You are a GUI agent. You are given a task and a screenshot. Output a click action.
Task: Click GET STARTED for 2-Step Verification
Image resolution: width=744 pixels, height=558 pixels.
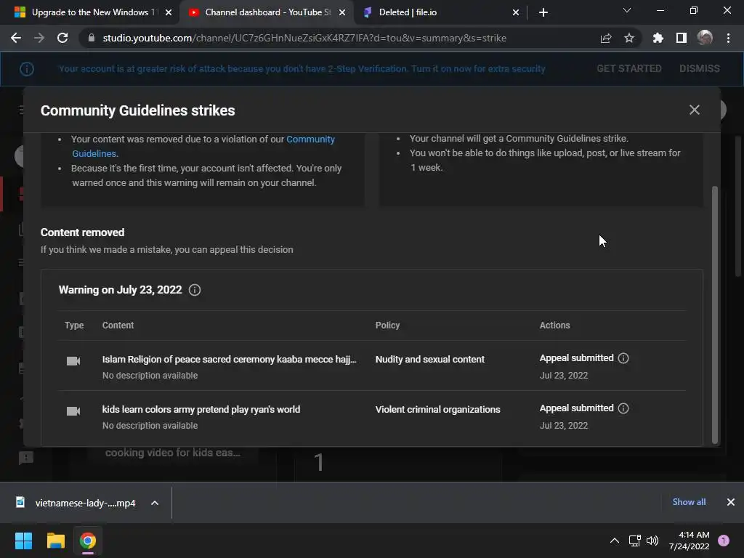tap(628, 69)
